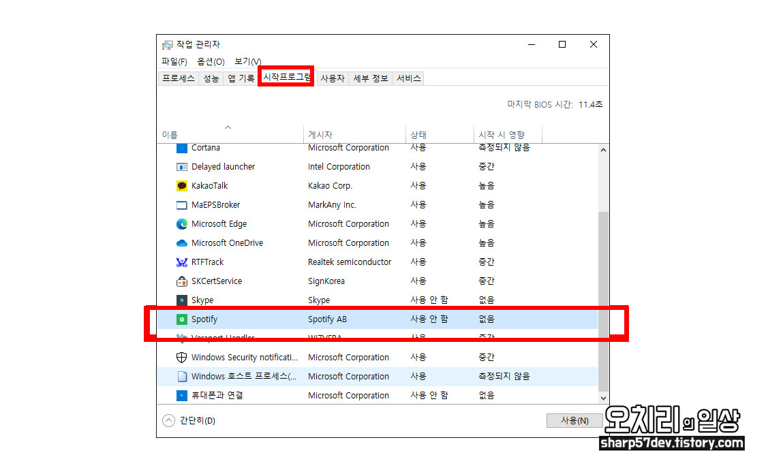This screenshot has width=766, height=472.
Task: Switch to the 사용자 tab
Action: click(332, 78)
